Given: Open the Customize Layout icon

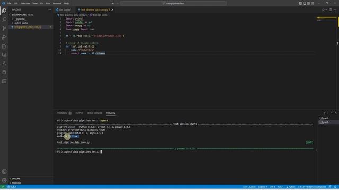Looking at the screenshot, I should pos(312,3).
